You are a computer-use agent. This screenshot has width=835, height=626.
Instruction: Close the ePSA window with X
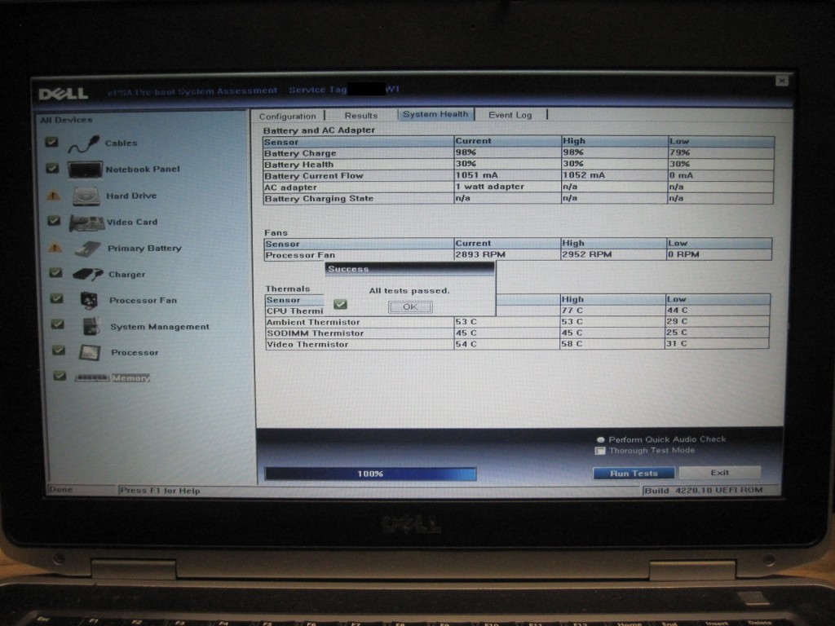[x=781, y=81]
